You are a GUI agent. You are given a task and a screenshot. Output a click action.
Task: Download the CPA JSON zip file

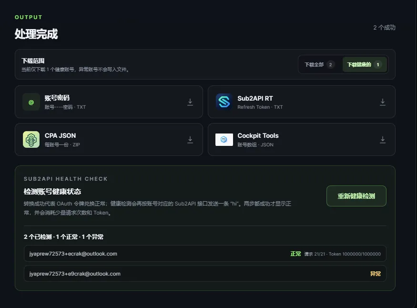[190, 140]
